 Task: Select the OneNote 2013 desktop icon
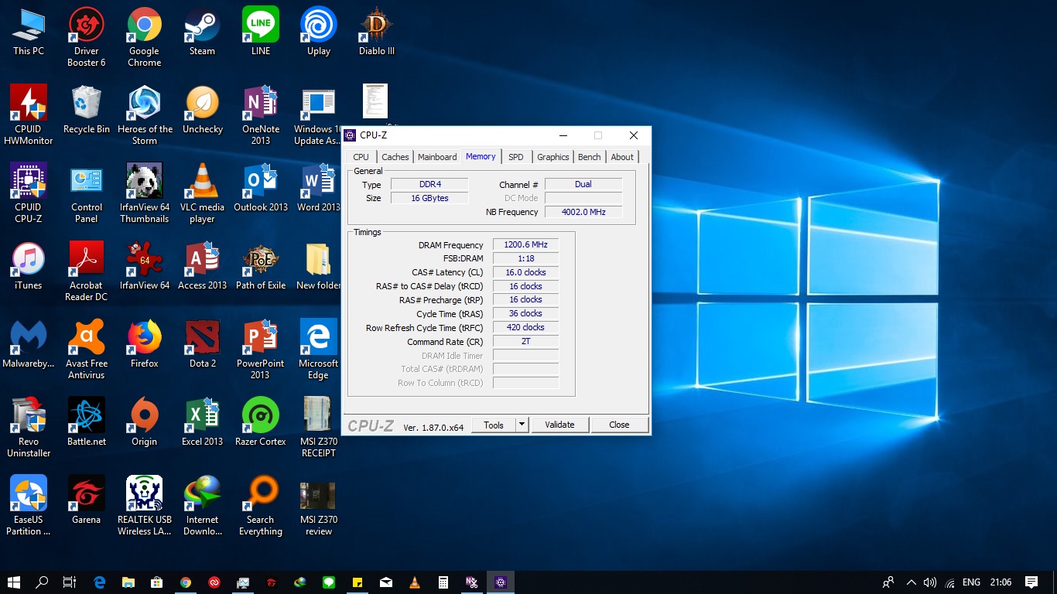tap(261, 115)
